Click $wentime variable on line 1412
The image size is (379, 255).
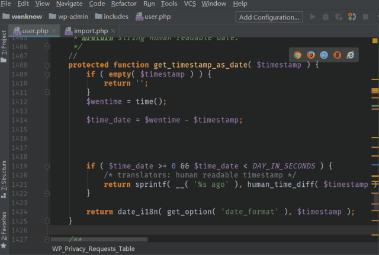click(x=104, y=101)
